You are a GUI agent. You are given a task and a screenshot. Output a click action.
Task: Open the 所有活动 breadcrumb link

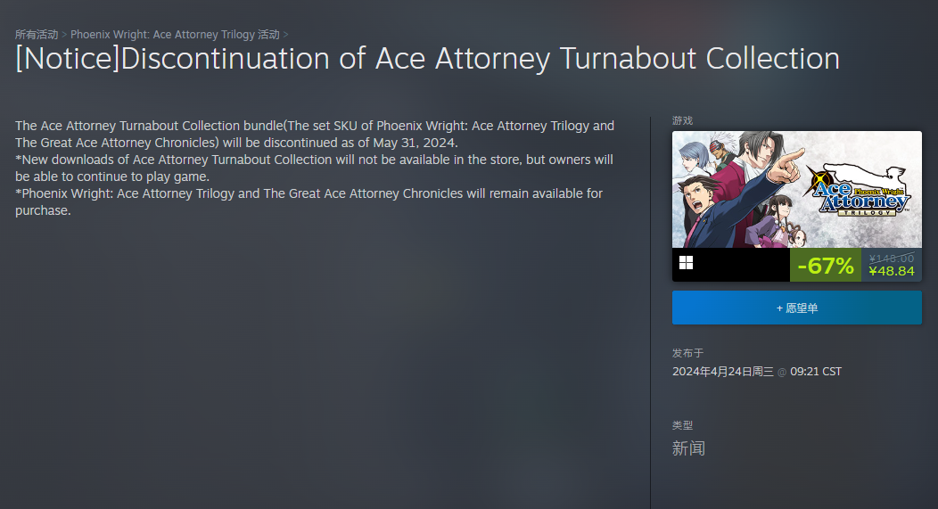point(36,35)
